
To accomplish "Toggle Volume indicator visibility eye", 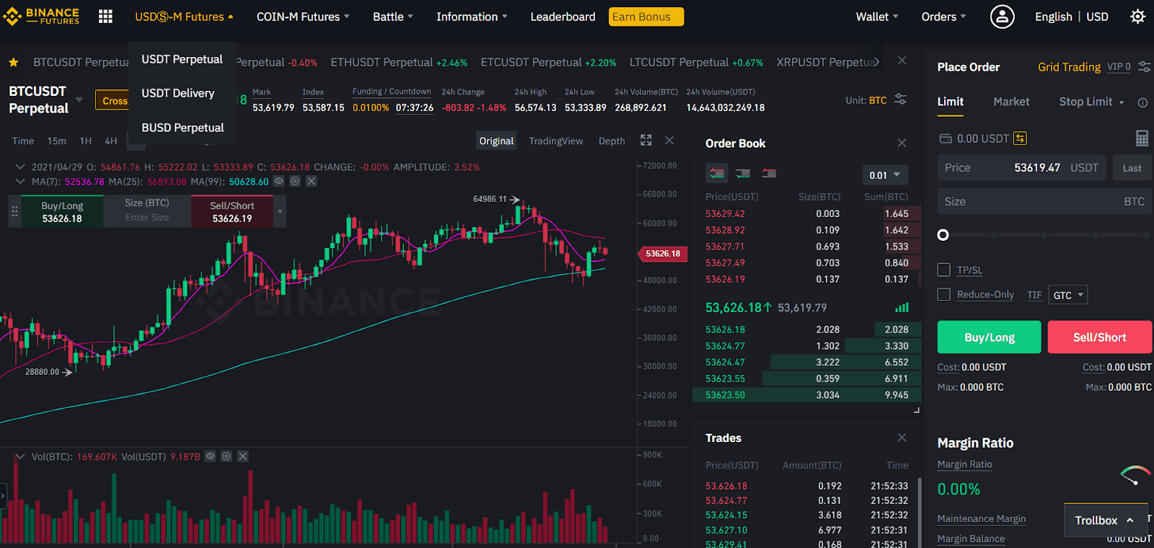I will coord(210,456).
